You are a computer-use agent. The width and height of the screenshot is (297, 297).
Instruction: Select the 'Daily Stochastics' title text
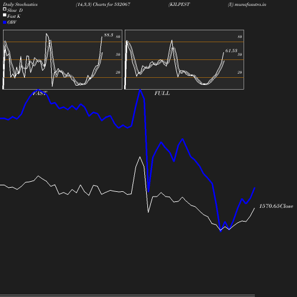pyautogui.click(x=20, y=5)
